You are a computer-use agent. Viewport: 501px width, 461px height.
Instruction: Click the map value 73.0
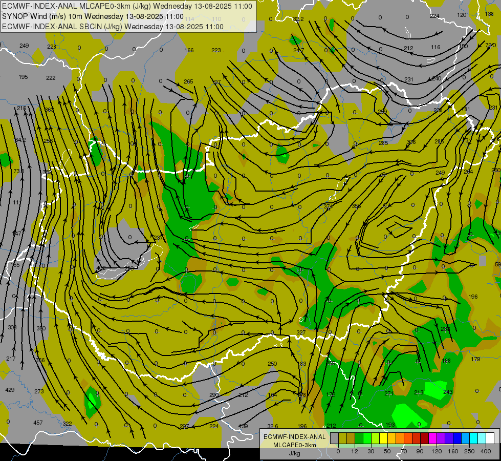[18, 171]
